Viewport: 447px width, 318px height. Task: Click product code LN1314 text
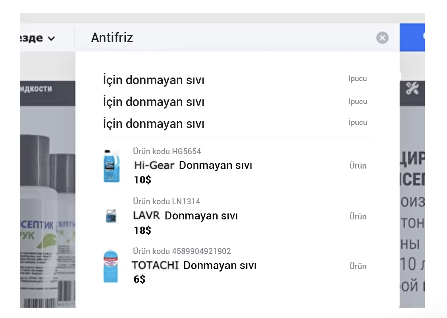[x=167, y=202]
